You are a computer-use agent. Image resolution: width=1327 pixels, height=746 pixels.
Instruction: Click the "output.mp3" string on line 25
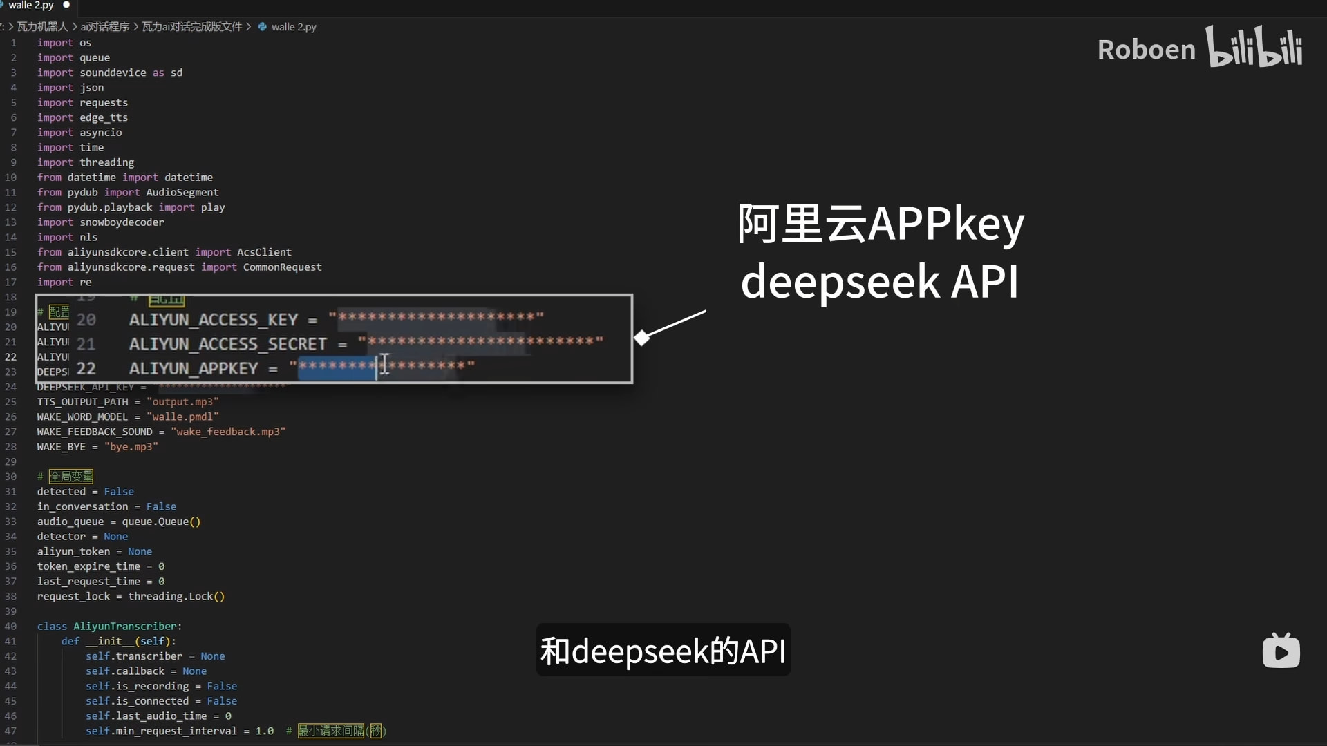pos(182,402)
